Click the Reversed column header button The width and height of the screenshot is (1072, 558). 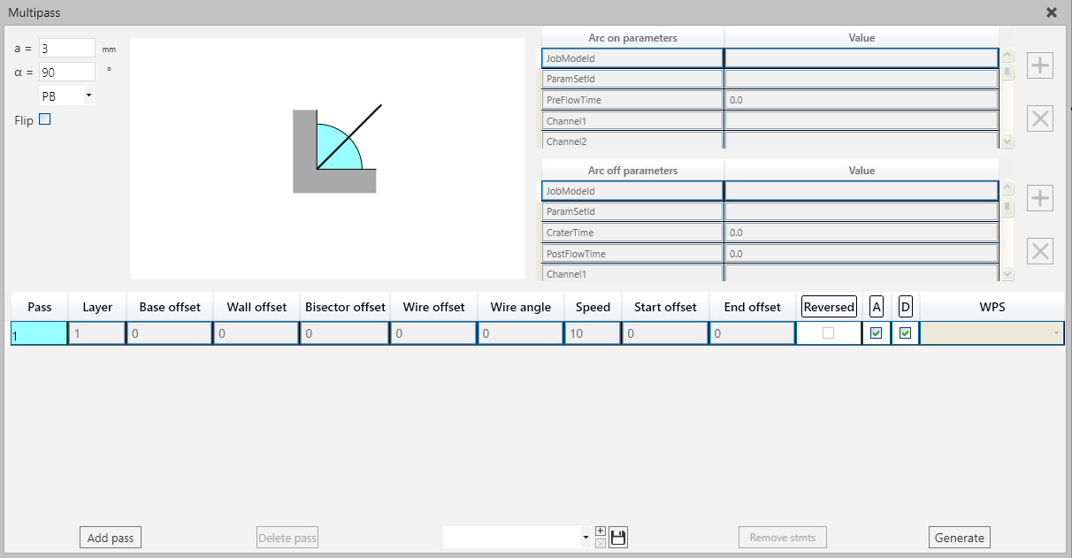point(829,307)
